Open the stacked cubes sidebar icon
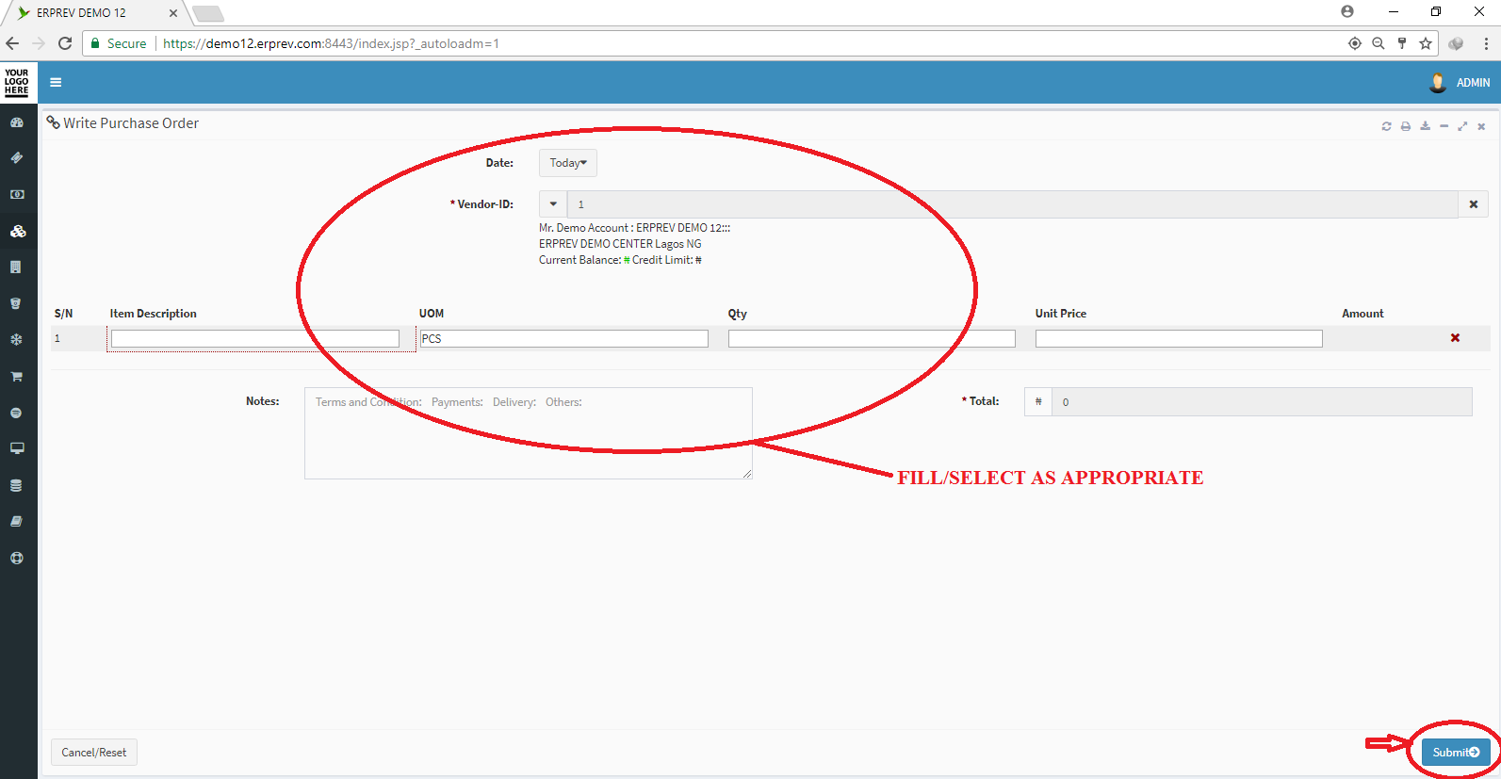 (x=17, y=231)
